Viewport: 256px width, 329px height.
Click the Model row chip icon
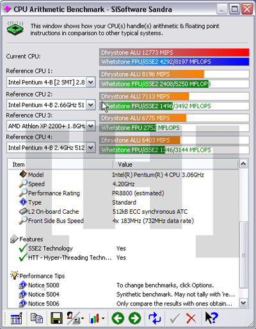tap(23, 174)
